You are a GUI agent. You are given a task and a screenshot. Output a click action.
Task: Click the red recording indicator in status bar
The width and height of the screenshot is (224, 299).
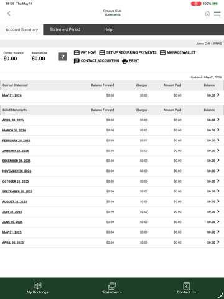[x=196, y=4]
